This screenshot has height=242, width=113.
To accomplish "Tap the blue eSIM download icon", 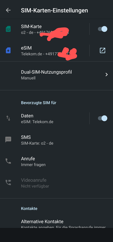I will click(8, 50).
